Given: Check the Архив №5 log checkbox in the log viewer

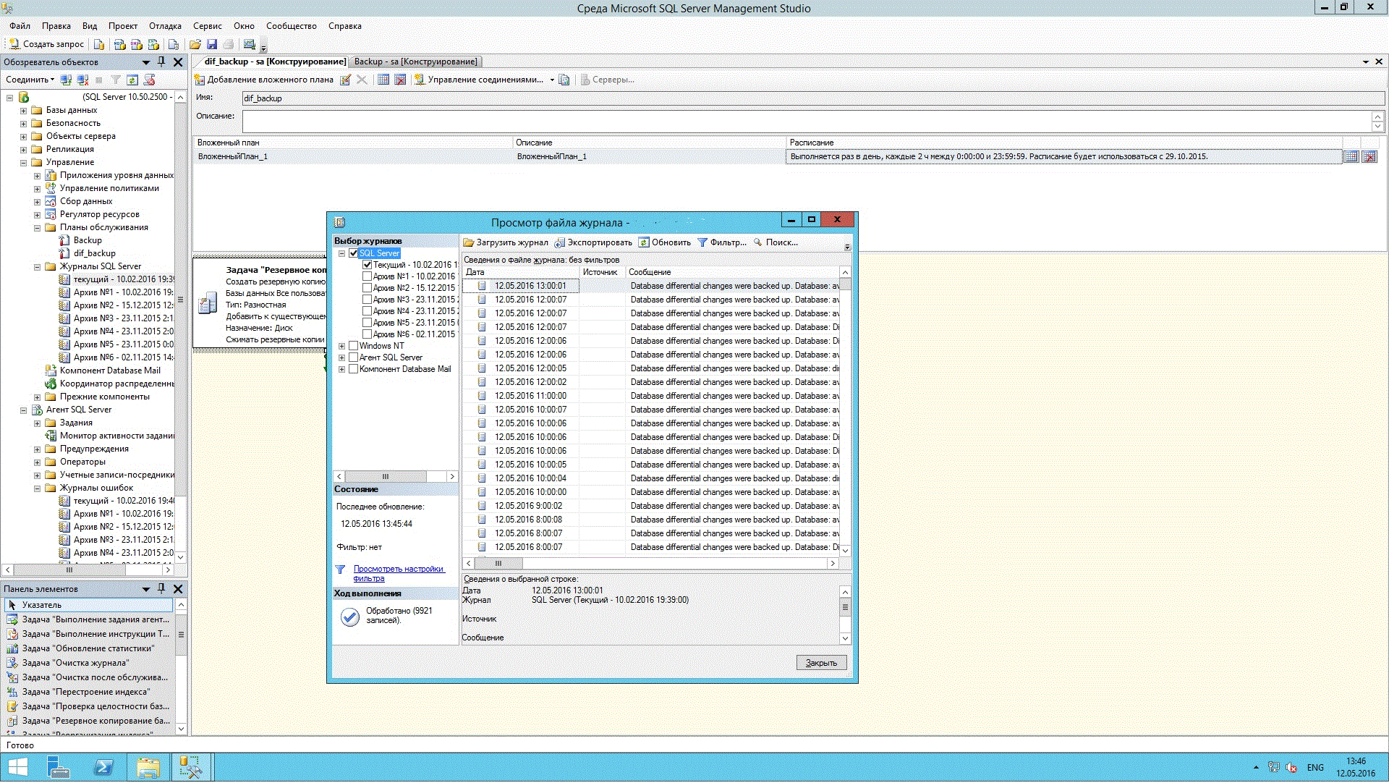Looking at the screenshot, I should (368, 323).
